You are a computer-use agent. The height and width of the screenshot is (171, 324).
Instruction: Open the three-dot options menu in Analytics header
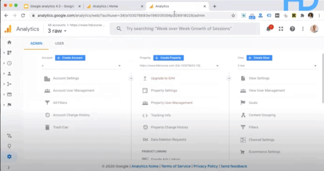coord(303,29)
